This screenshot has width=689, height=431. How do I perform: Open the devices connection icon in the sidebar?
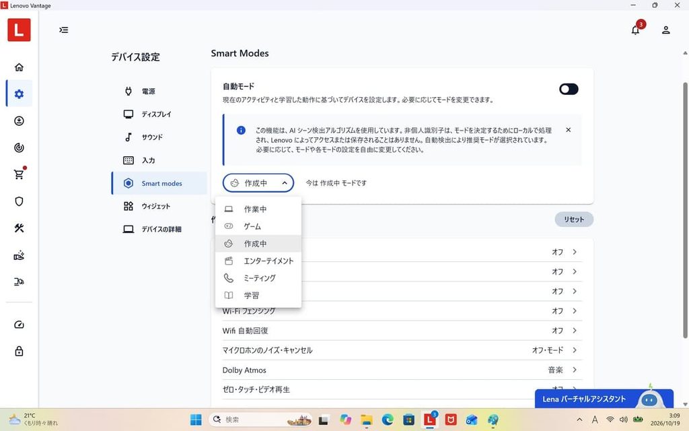19,282
